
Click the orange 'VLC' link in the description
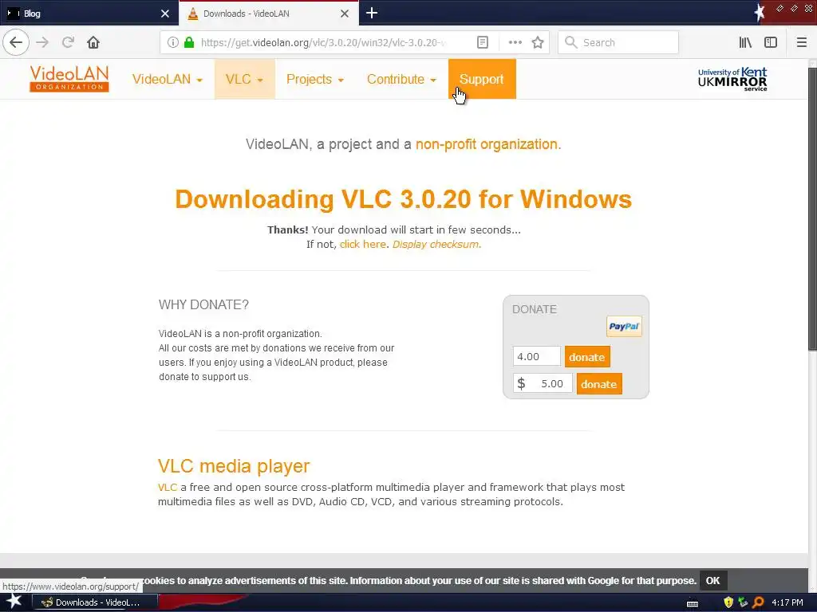click(x=168, y=487)
